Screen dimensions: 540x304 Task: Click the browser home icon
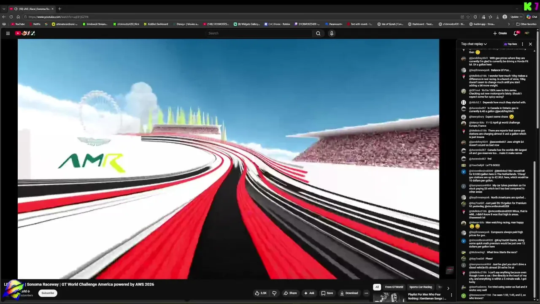tap(18, 17)
